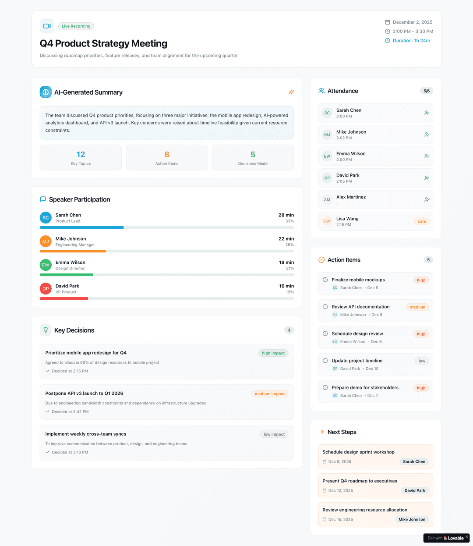Click the AI brain icon beside AI-Generated Summary
This screenshot has height=546, width=473.
click(x=46, y=92)
